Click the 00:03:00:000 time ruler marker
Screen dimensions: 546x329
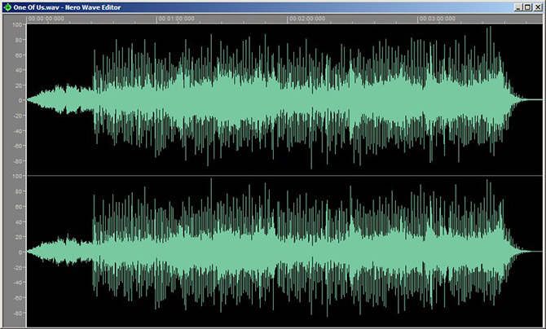click(437, 17)
